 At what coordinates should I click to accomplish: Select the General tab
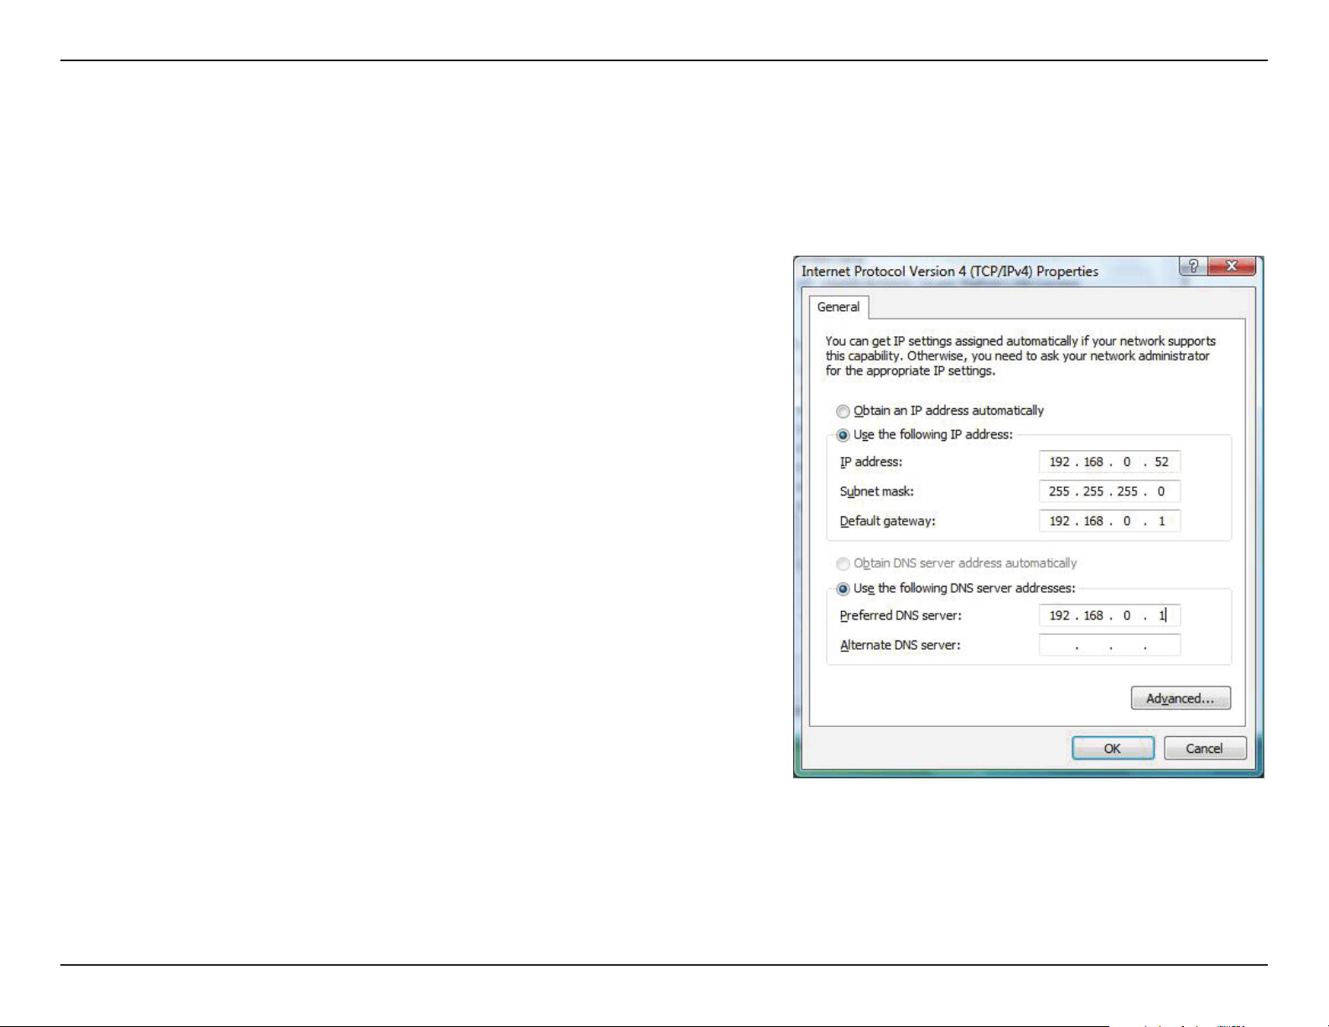tap(838, 307)
